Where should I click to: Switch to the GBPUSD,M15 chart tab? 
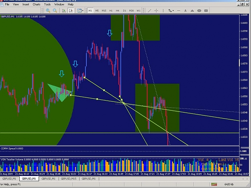tap(69, 179)
